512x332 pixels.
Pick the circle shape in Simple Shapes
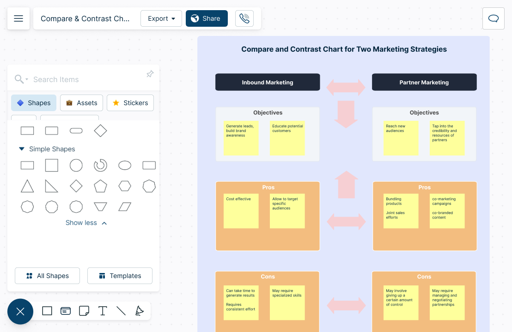(x=76, y=166)
